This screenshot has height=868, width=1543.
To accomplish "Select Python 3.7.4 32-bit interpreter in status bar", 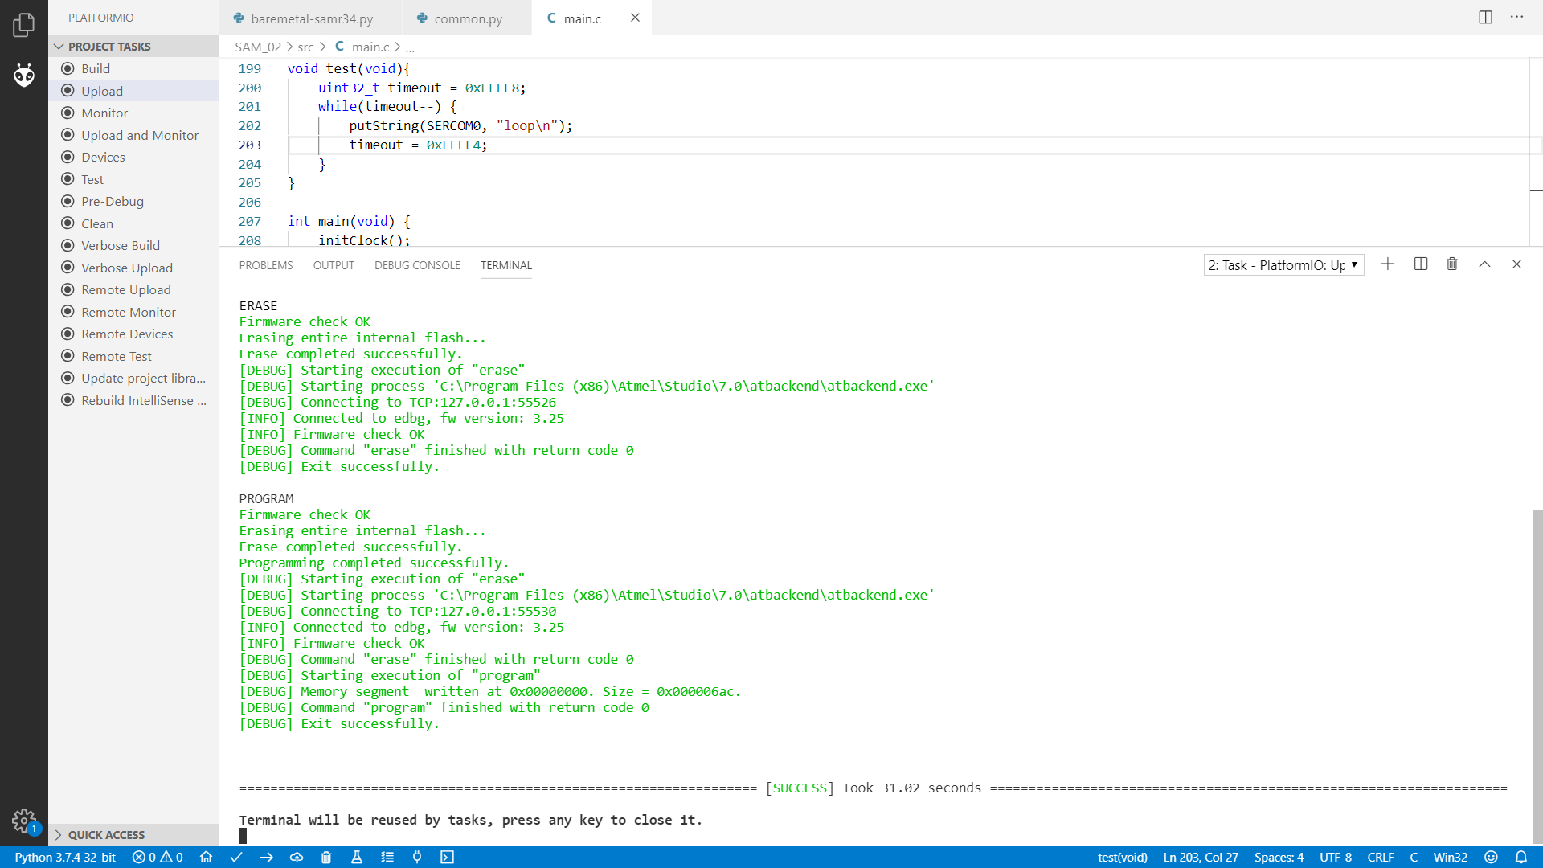I will click(x=65, y=857).
